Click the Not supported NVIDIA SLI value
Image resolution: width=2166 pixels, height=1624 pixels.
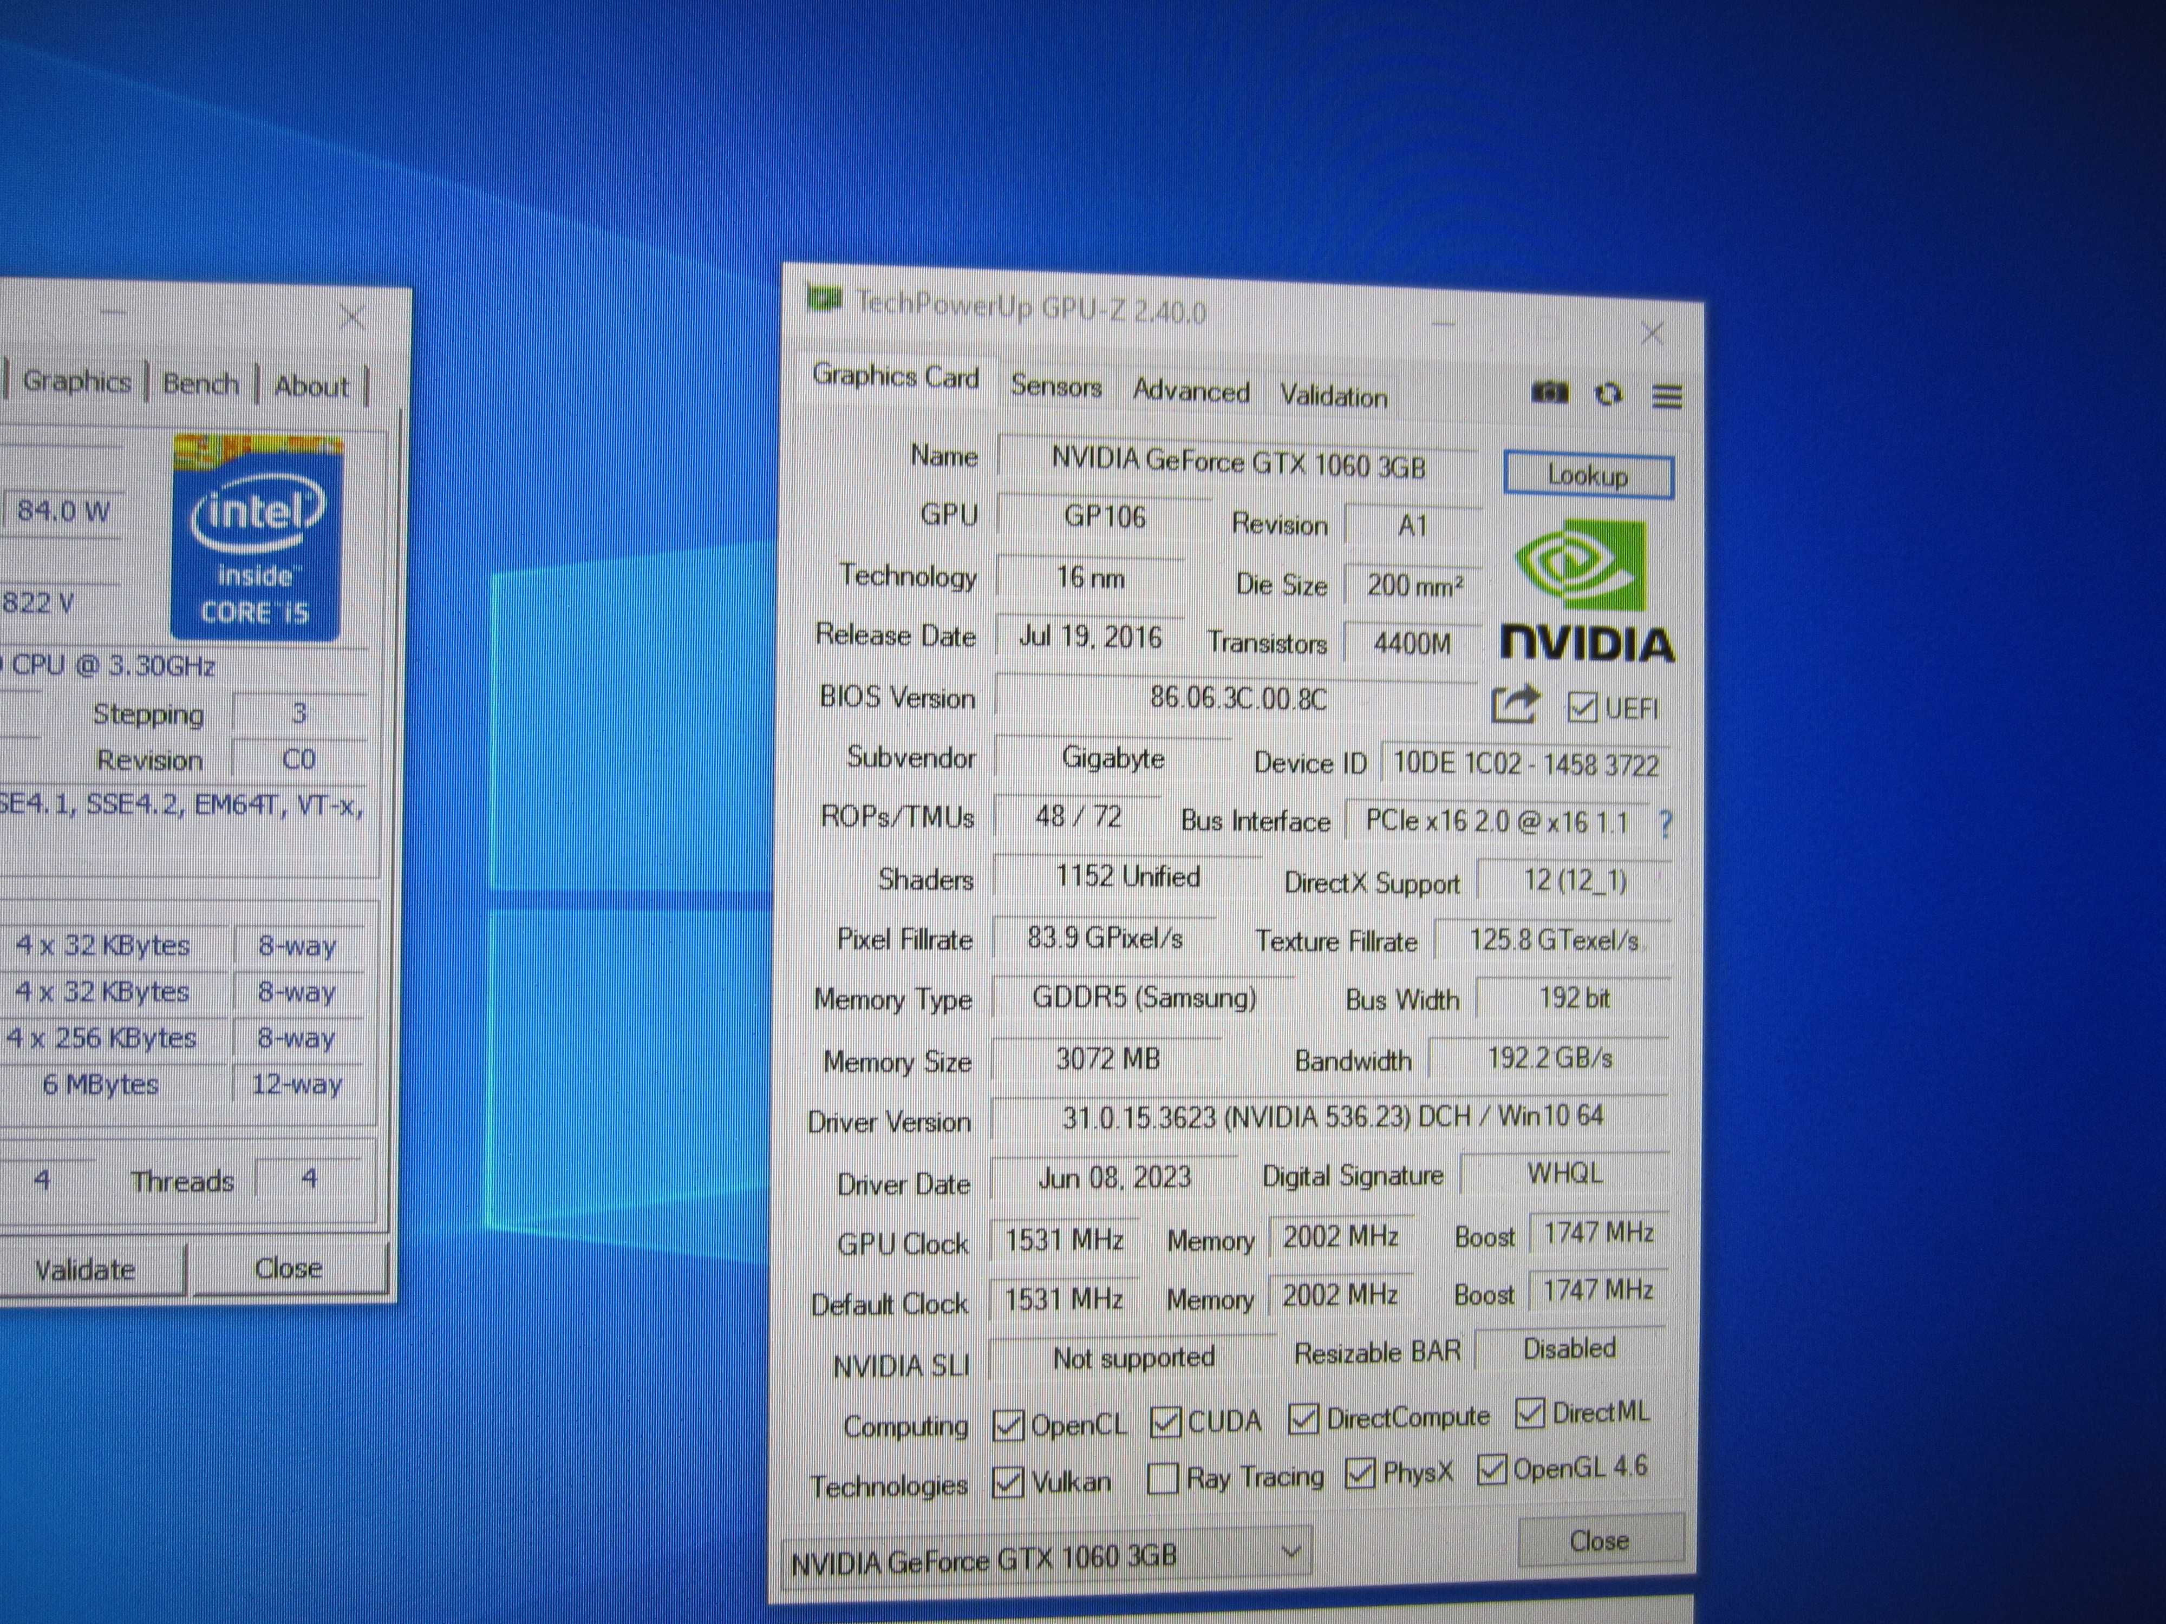click(1133, 1359)
